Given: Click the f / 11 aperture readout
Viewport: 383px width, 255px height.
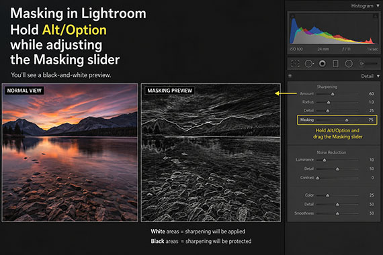Looking at the screenshot, I should click(346, 49).
